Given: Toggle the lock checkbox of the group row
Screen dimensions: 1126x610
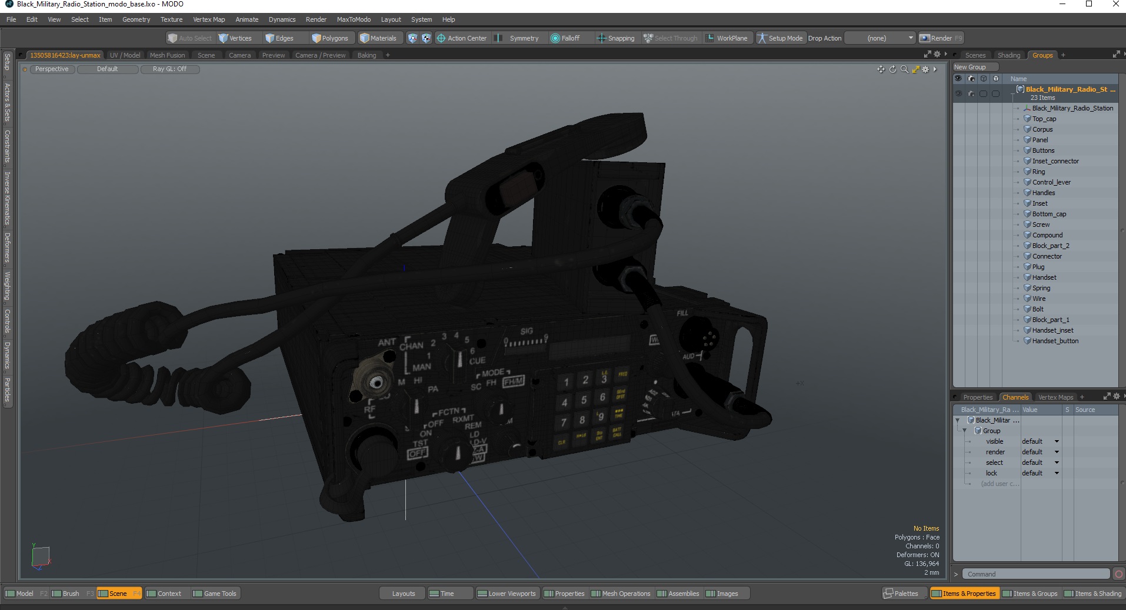Looking at the screenshot, I should (x=995, y=93).
